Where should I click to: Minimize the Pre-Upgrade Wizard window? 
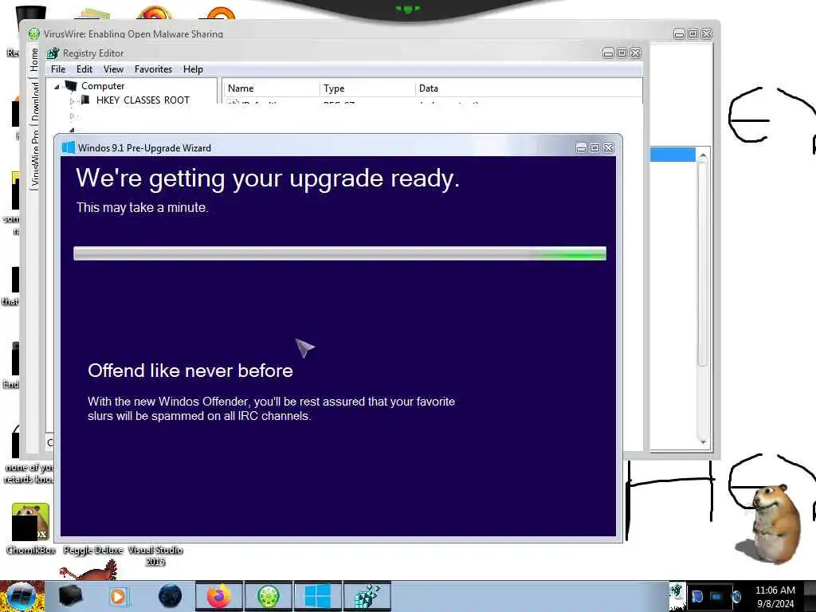click(581, 147)
